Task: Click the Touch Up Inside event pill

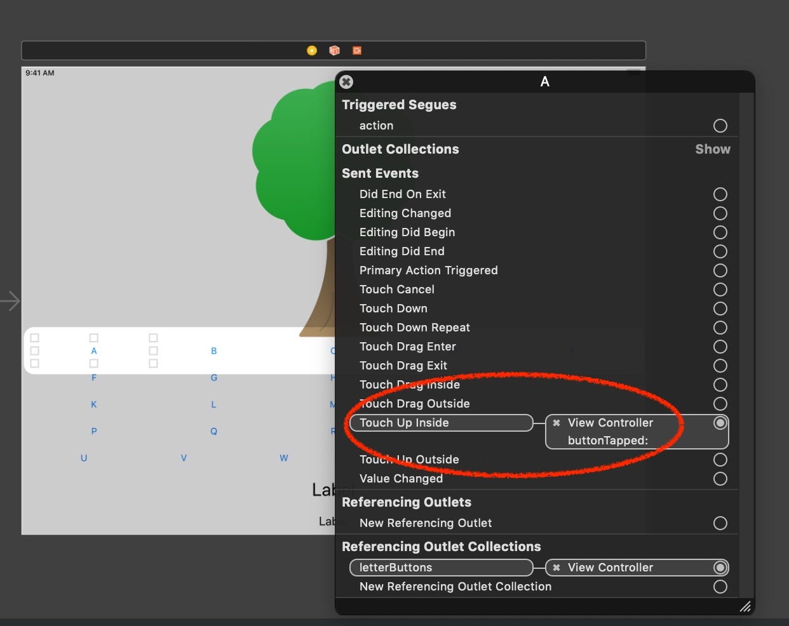Action: [441, 423]
